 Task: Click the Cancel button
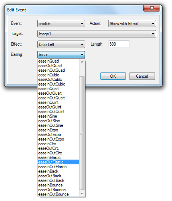tap(142, 76)
